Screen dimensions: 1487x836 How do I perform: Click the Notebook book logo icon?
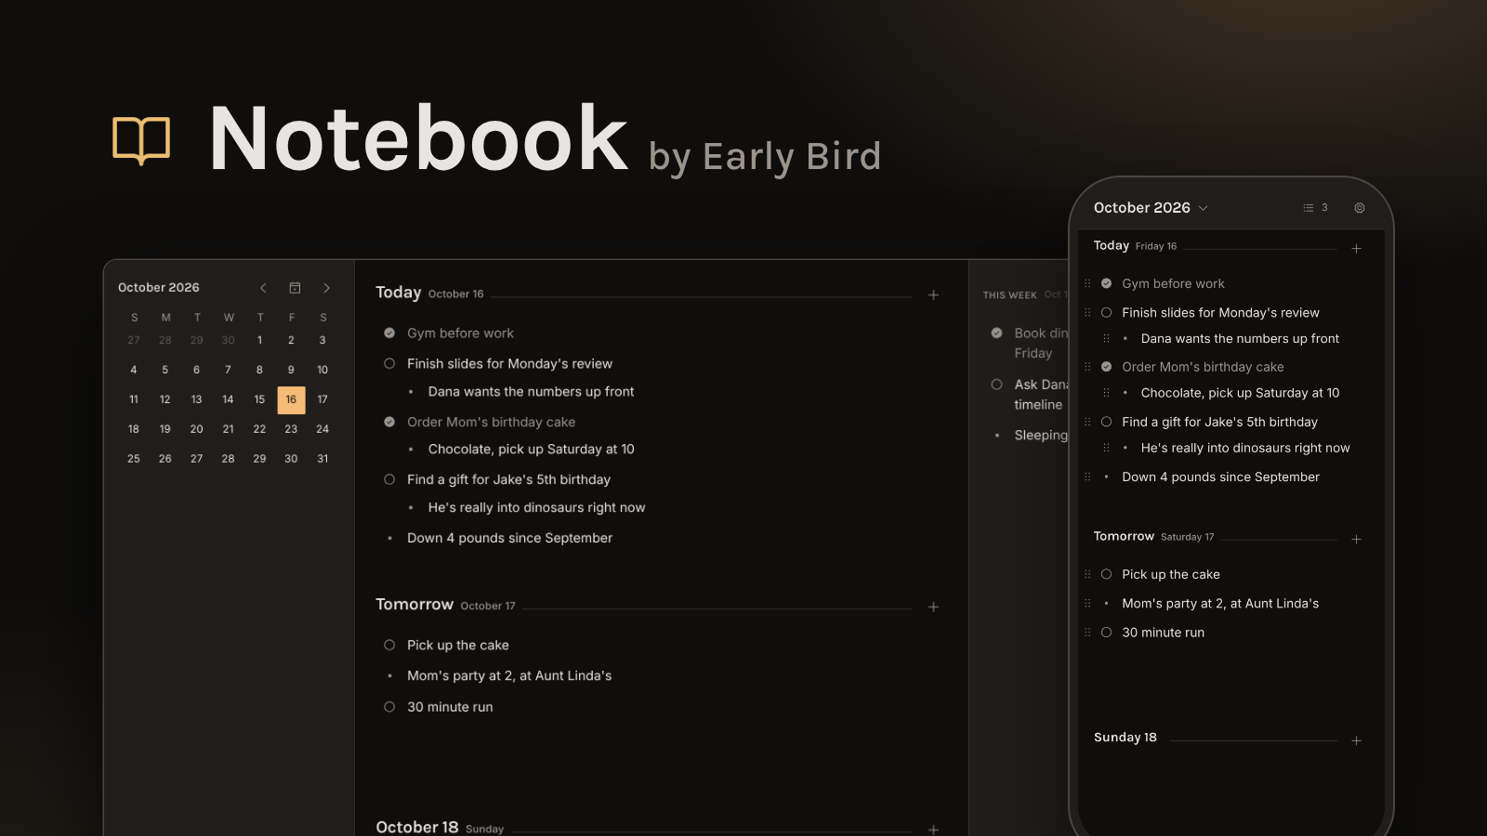click(141, 140)
